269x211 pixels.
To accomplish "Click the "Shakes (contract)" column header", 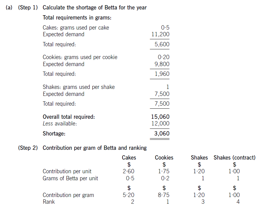I will tap(234, 158).
